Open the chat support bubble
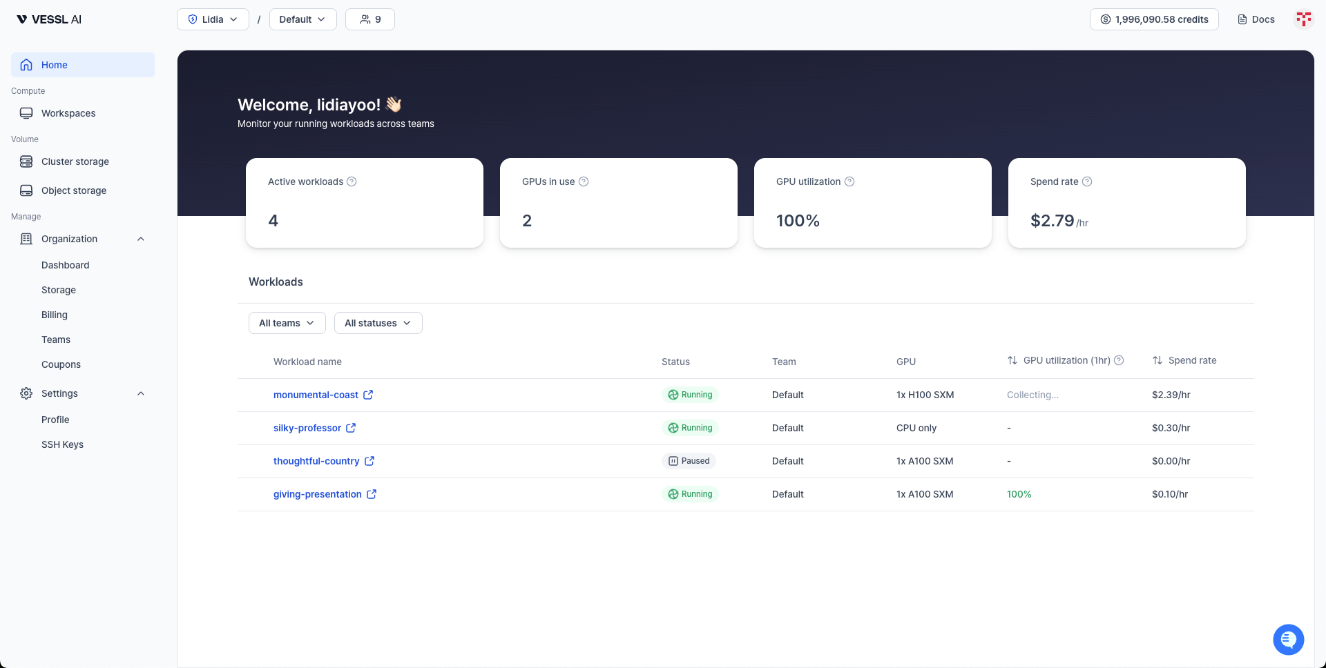Screen dimensions: 1326x668 click(1288, 640)
